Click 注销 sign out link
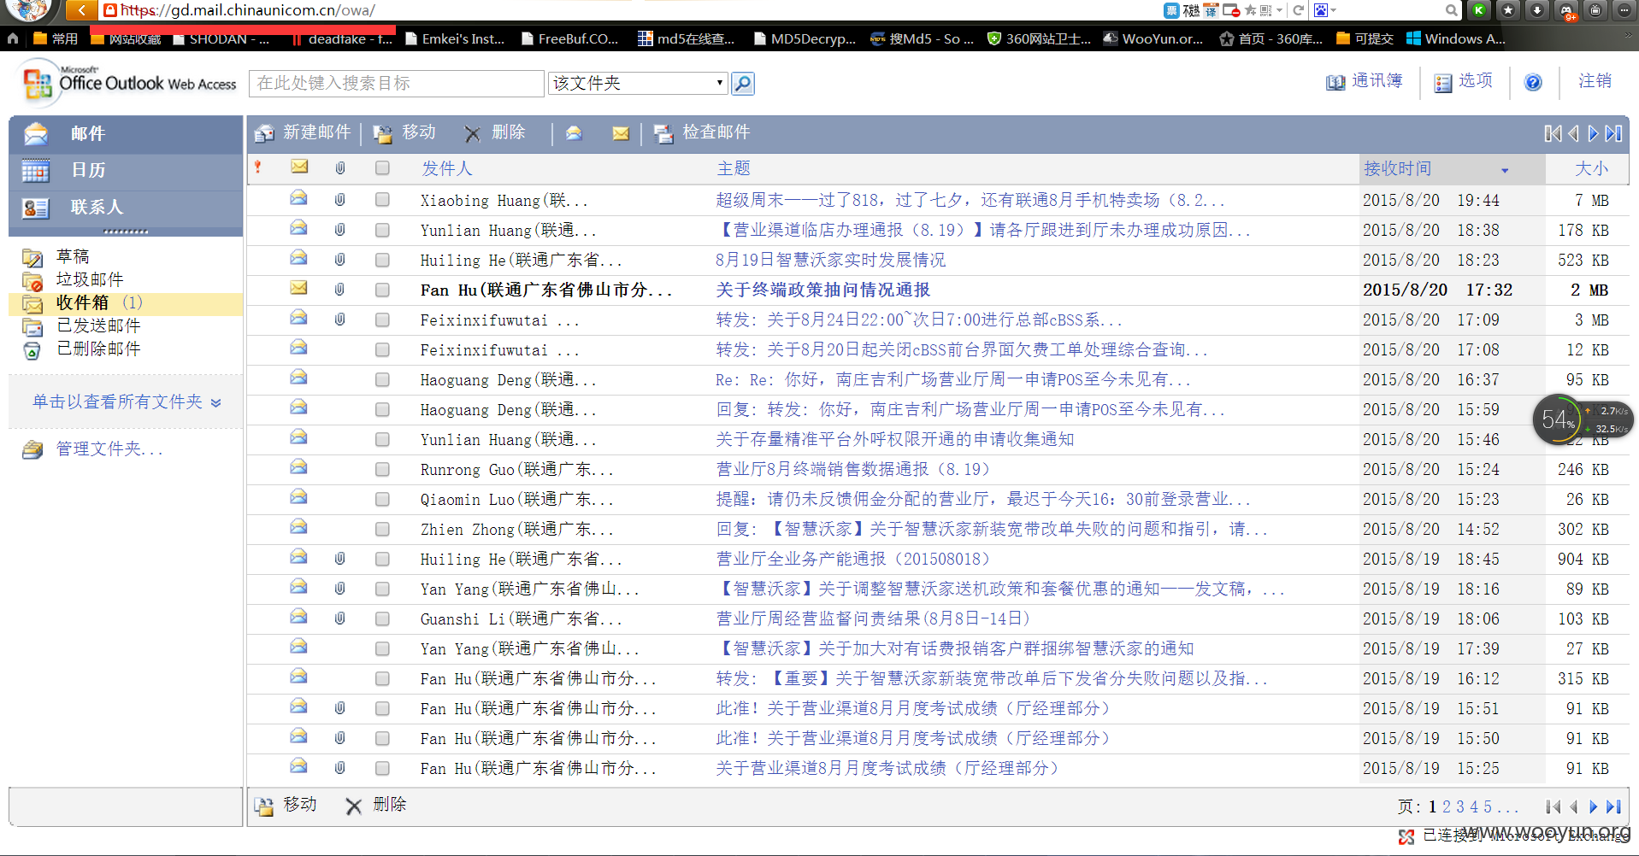This screenshot has width=1639, height=856. coord(1595,81)
